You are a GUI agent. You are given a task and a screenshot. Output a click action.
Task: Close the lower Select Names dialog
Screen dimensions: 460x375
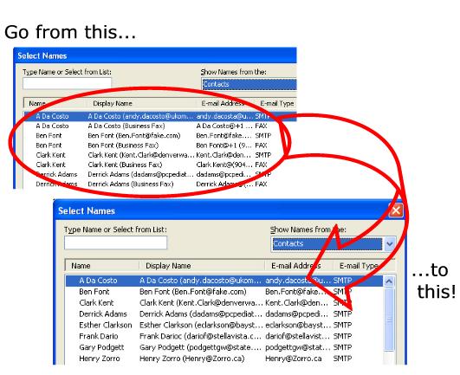[x=396, y=210]
